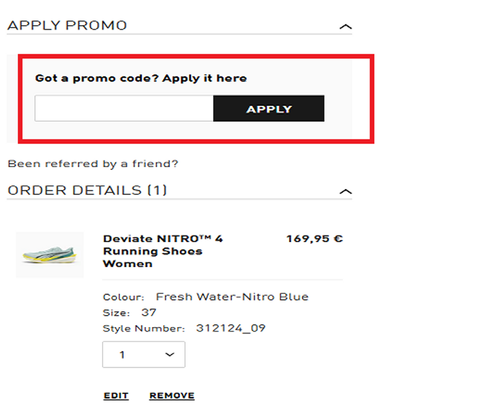Open the 'Been referred by a friend?' link
The width and height of the screenshot is (488, 417).
pyautogui.click(x=93, y=164)
